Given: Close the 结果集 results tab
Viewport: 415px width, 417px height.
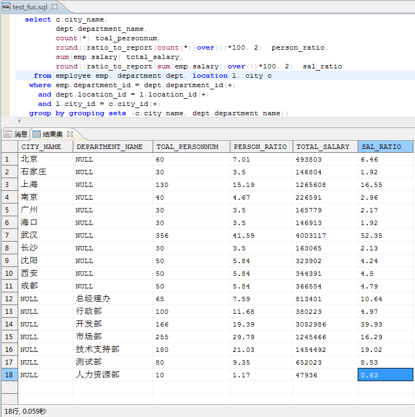Looking at the screenshot, I should pyautogui.click(x=70, y=133).
